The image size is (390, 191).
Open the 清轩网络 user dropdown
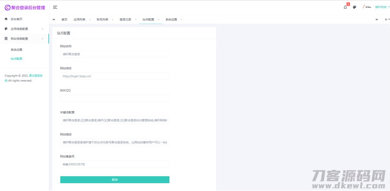[x=382, y=7]
